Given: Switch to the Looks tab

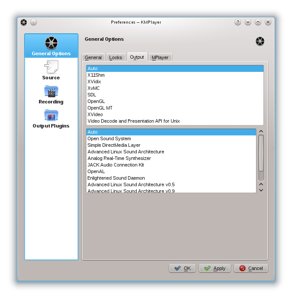Looking at the screenshot, I should click(116, 57).
